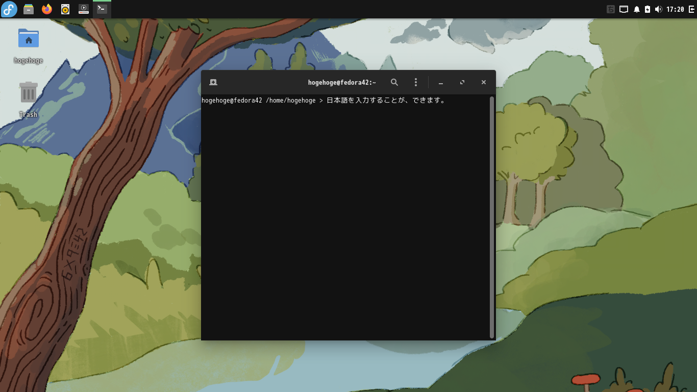
Task: Click the logout icon at the top right
Action: (x=692, y=9)
